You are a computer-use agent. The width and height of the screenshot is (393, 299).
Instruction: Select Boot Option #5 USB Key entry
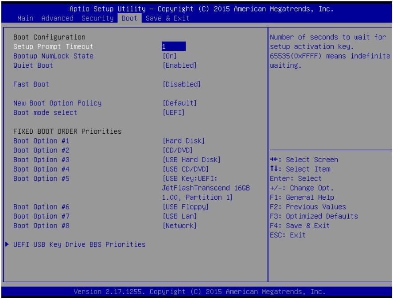click(x=206, y=188)
